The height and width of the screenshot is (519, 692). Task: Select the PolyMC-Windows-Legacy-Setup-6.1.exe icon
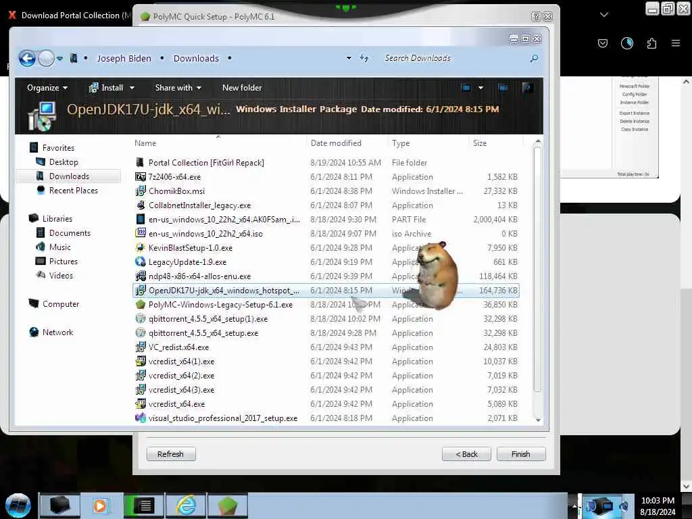(140, 305)
